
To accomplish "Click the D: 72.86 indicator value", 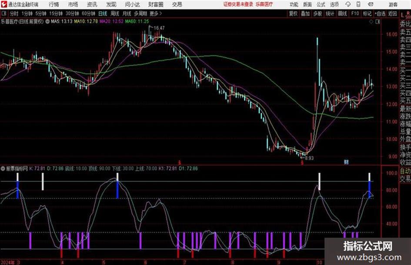I will point(55,168).
